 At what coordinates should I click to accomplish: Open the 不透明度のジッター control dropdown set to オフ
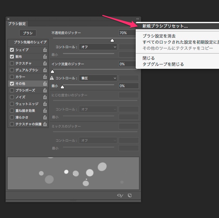98,47
